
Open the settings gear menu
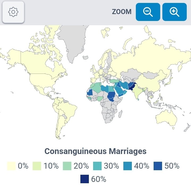13,12
